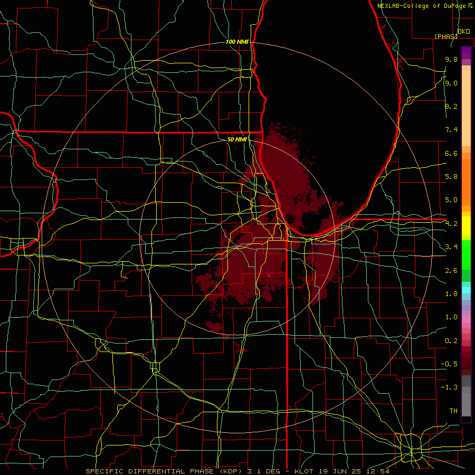The height and width of the screenshot is (475, 475).
Task: Click the 1.0 scale value
Action: tap(451, 317)
